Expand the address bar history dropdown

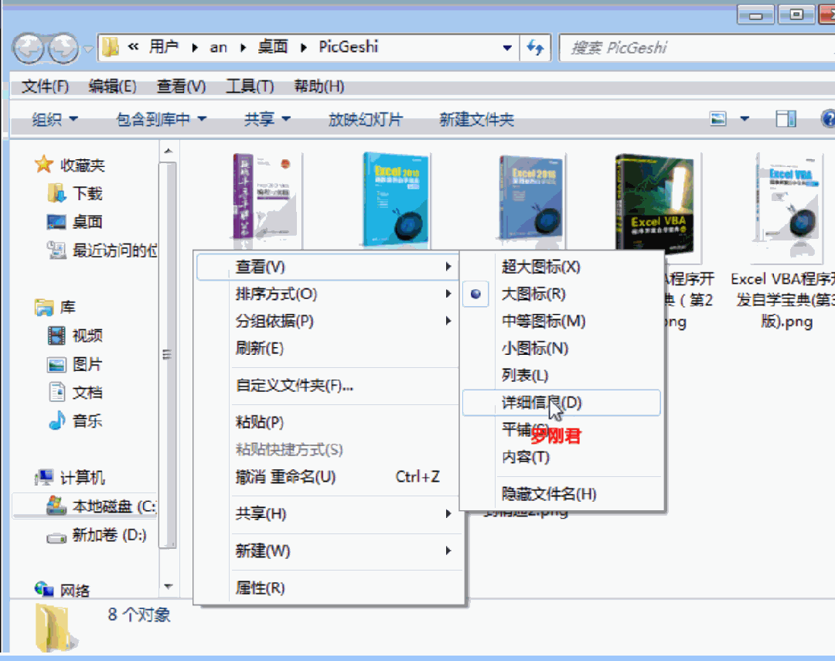507,48
